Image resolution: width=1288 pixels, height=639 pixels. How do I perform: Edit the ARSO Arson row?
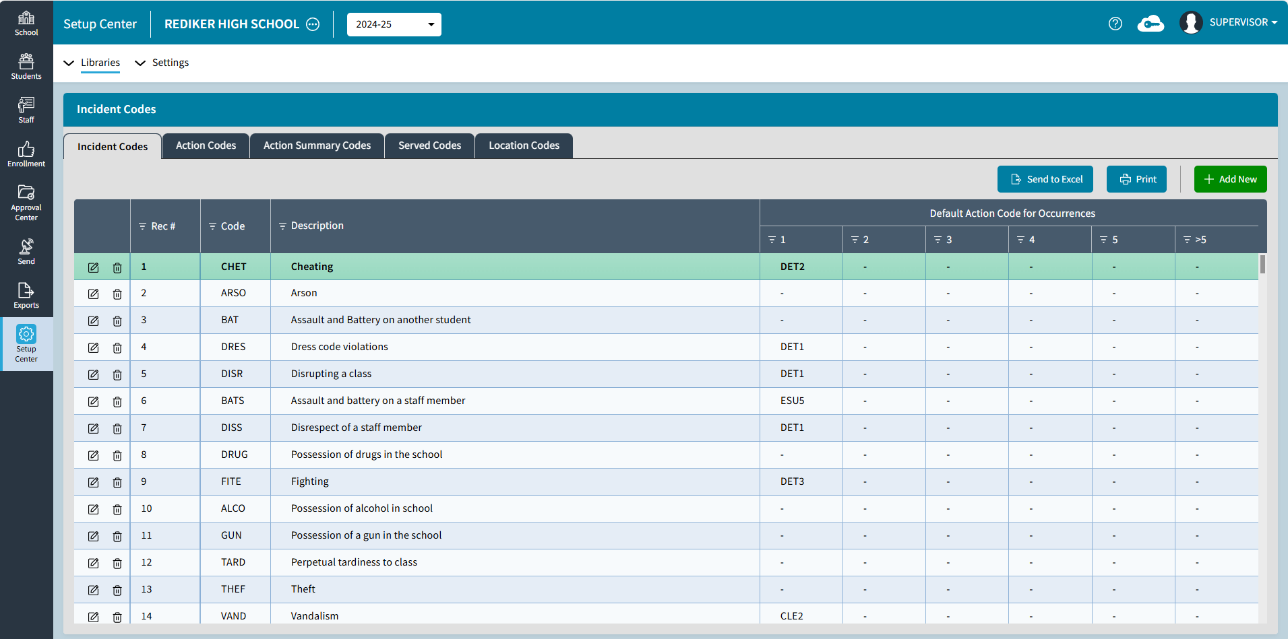(94, 294)
